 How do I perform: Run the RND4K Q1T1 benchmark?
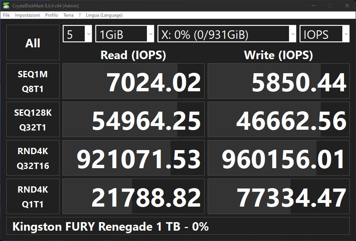[x=33, y=196]
